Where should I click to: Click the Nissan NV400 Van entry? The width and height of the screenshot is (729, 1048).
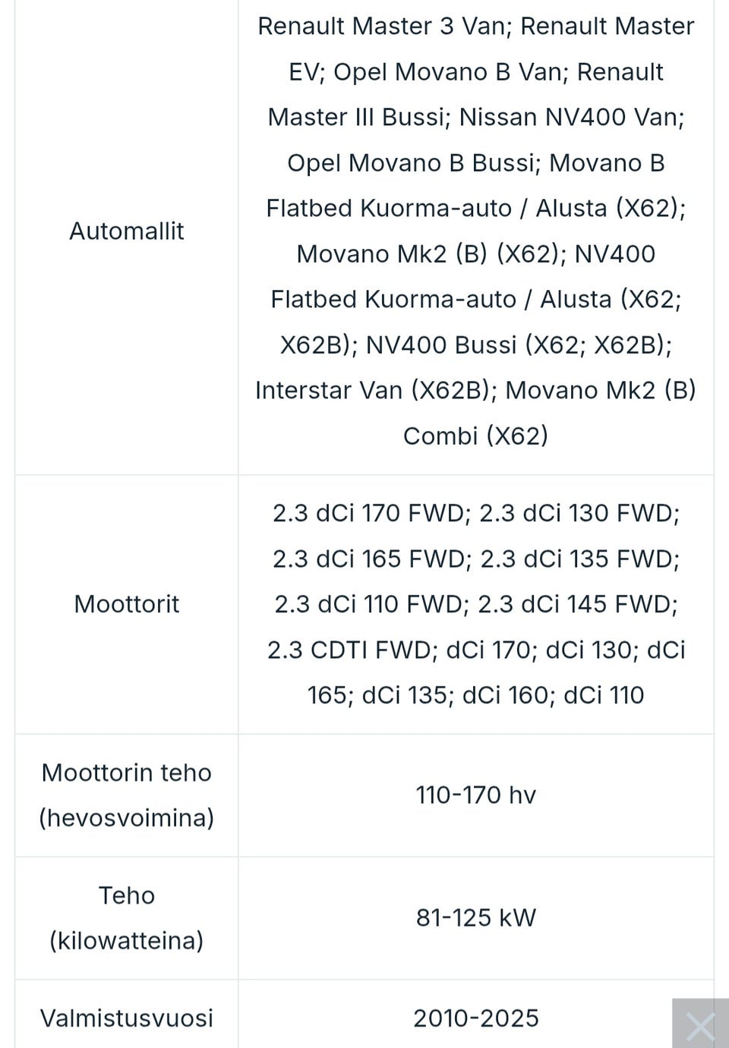571,117
